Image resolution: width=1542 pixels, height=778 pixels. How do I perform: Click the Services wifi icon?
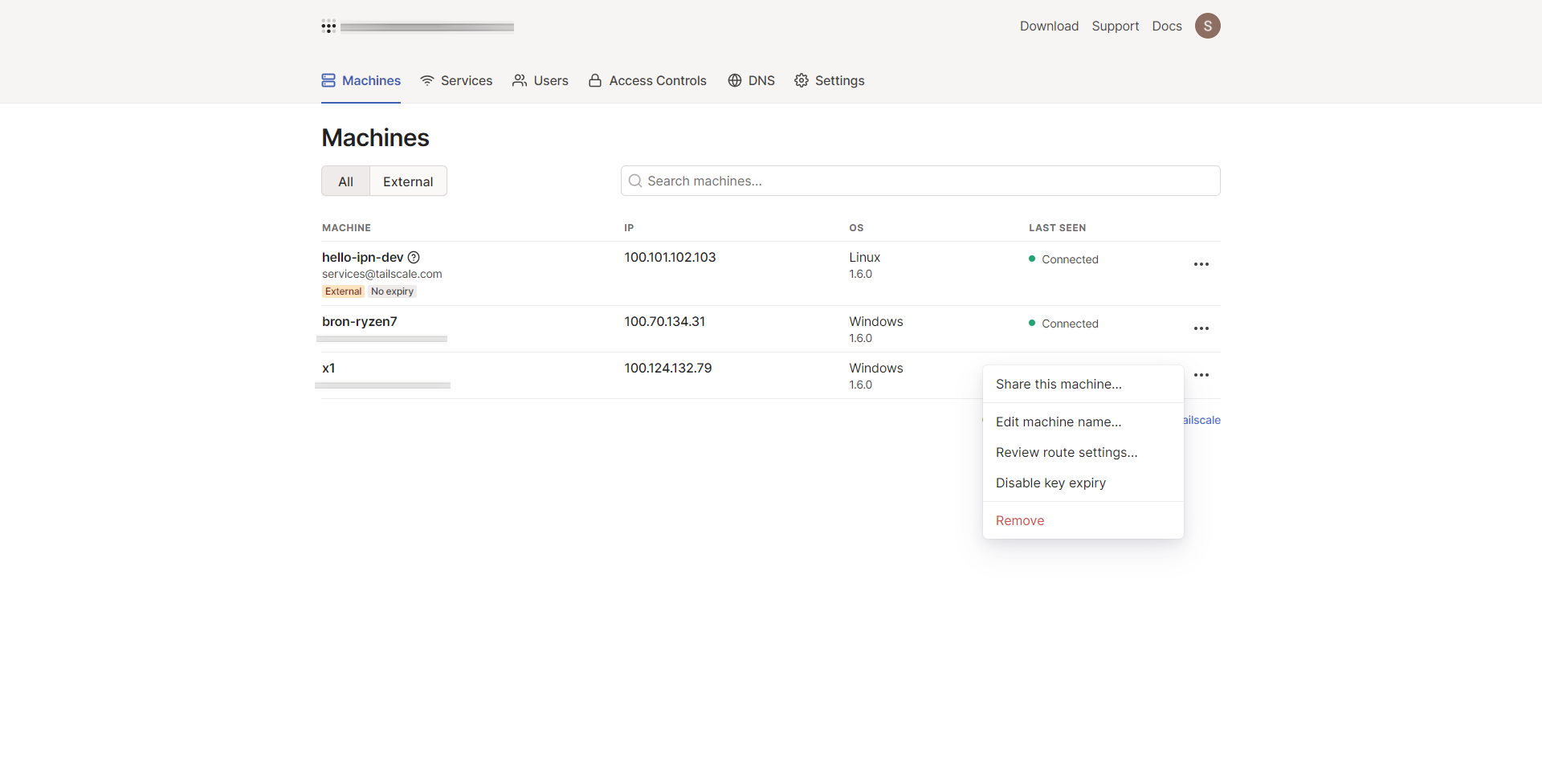pos(427,80)
